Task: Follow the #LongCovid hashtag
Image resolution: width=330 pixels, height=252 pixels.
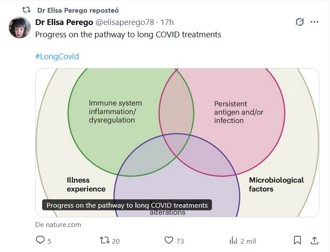Action: click(x=57, y=57)
